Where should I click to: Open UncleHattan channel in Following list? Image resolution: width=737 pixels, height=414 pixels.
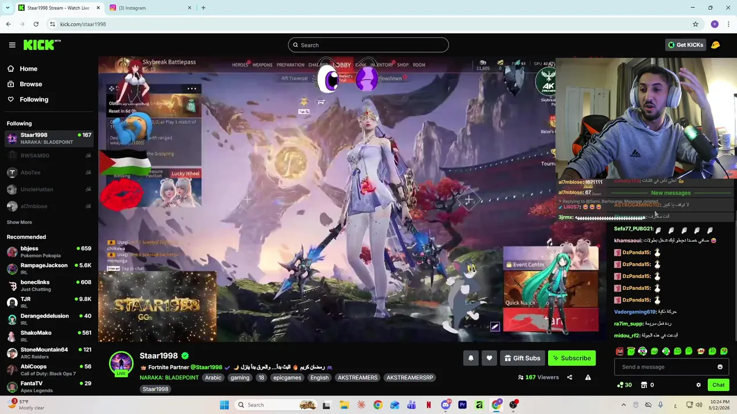[49, 189]
